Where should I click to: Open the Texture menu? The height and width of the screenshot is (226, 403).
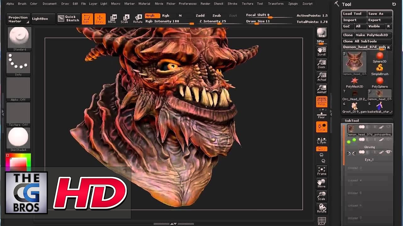tap(247, 4)
